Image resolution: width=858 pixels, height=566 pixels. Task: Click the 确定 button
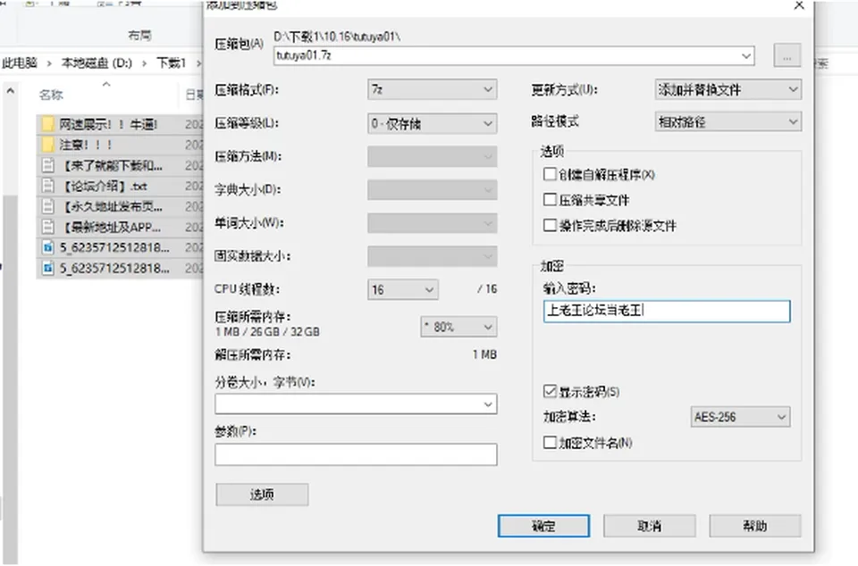(x=544, y=526)
